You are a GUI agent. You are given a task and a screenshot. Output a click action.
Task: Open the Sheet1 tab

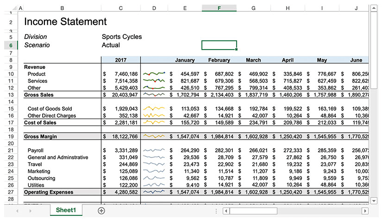pos(66,210)
